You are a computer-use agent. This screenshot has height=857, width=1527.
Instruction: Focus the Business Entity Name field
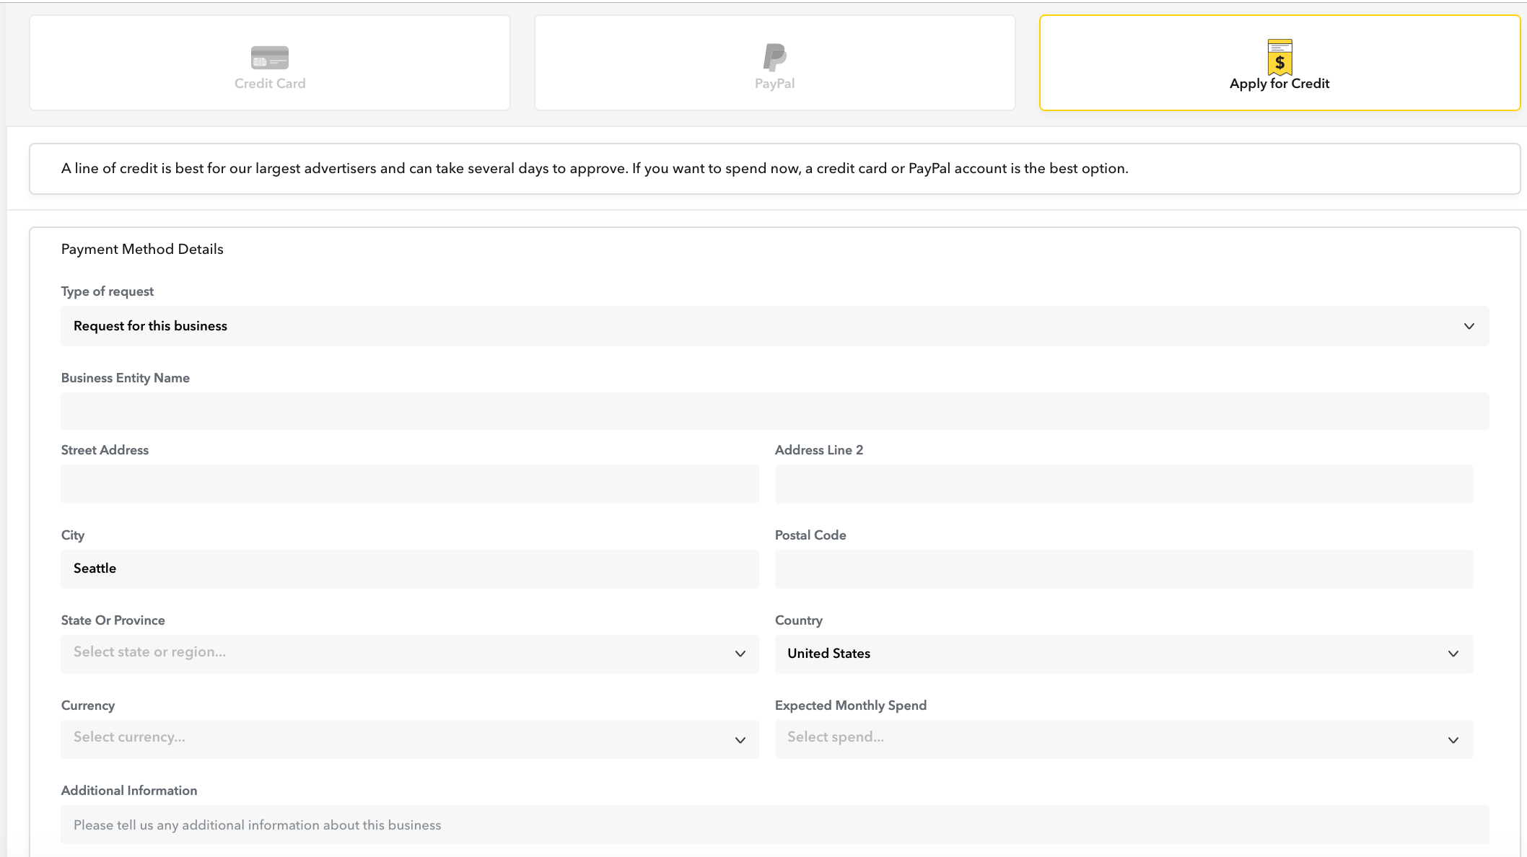(774, 411)
